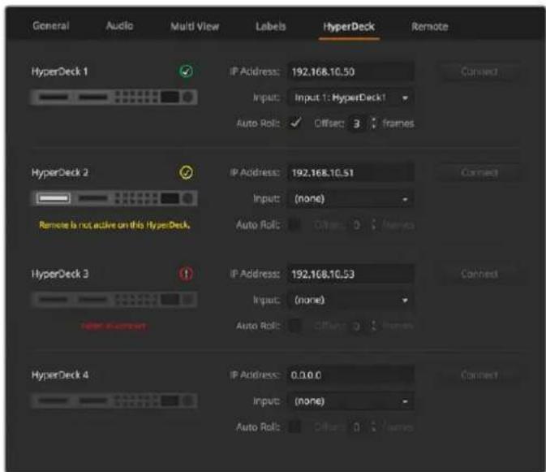Click HyperDeck 3 red error status icon
This screenshot has height=472, width=546.
186,274
